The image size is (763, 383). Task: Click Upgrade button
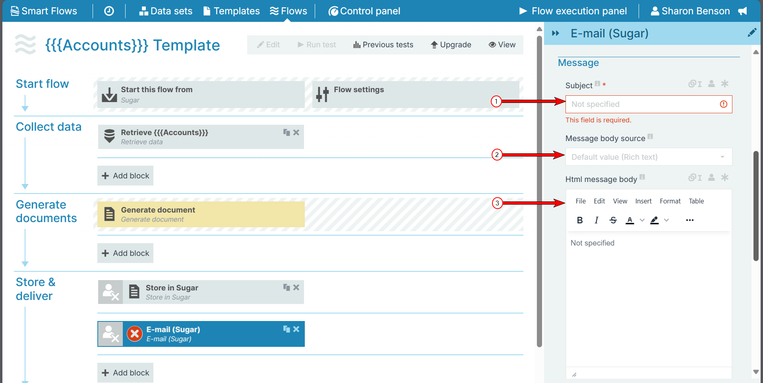point(451,44)
